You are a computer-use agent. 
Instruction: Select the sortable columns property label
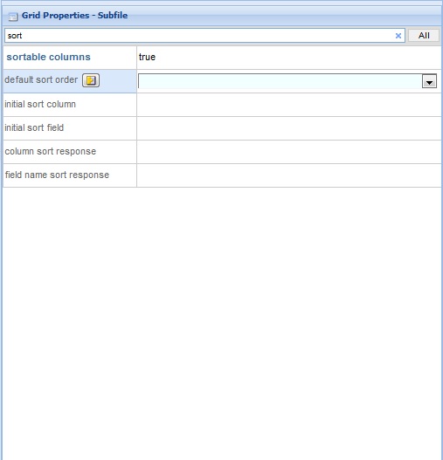(x=48, y=57)
